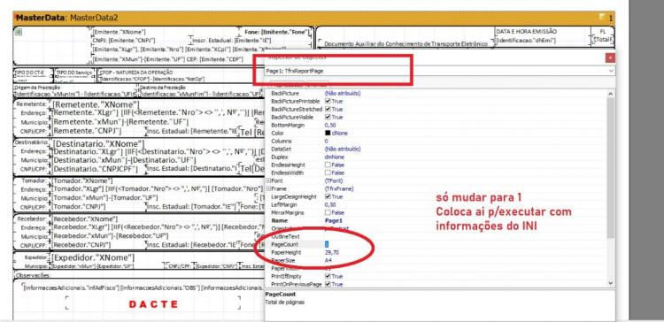
Task: Select the Observações label
Action: (x=33, y=275)
